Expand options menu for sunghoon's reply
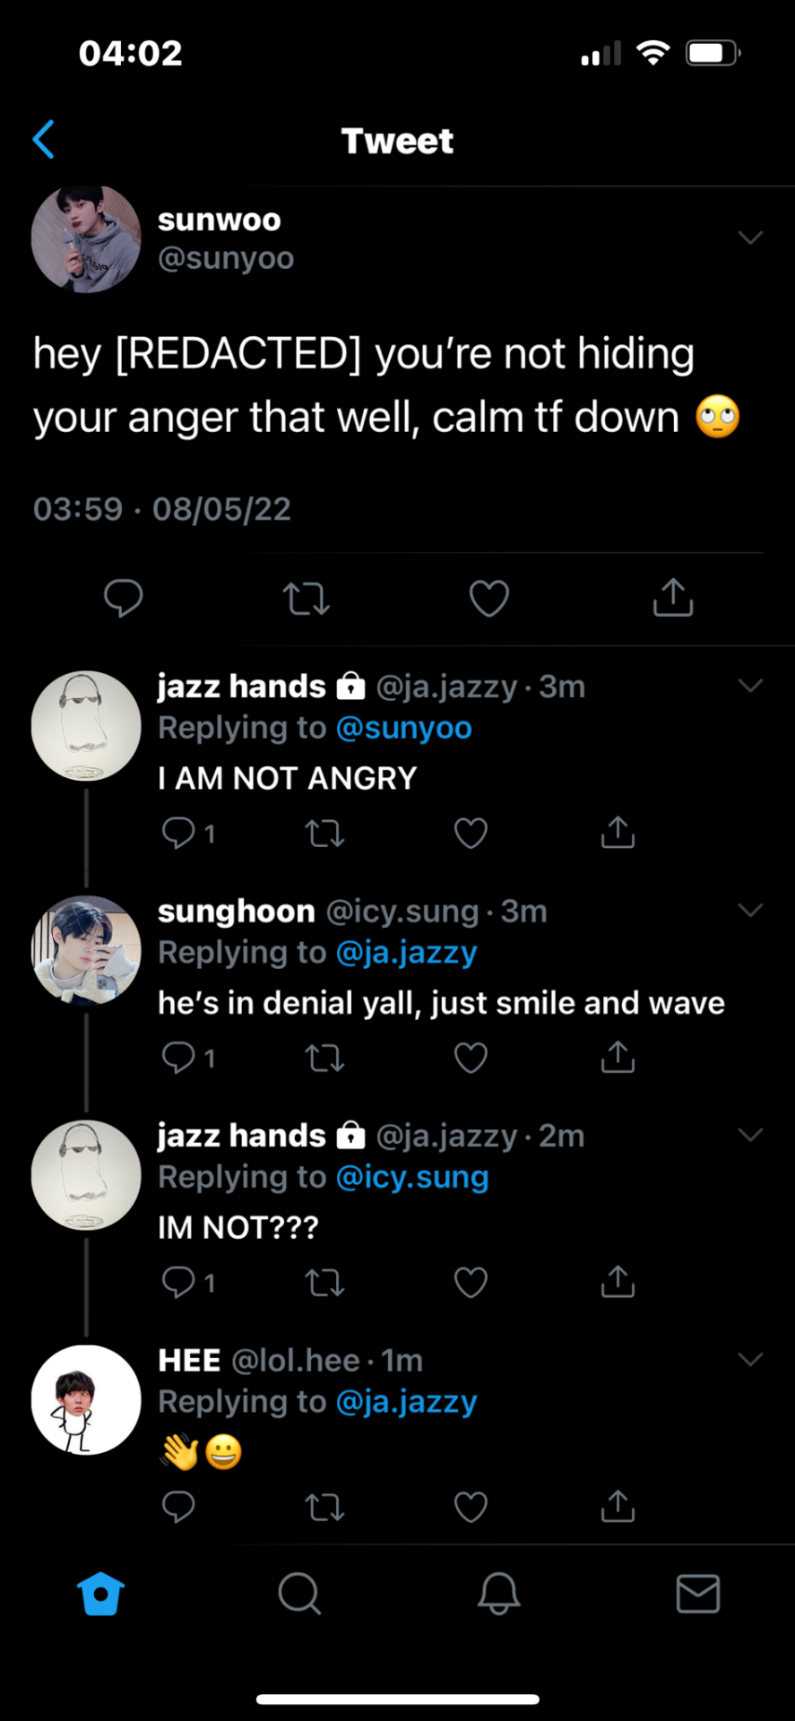Viewport: 795px width, 1721px height. coord(749,911)
